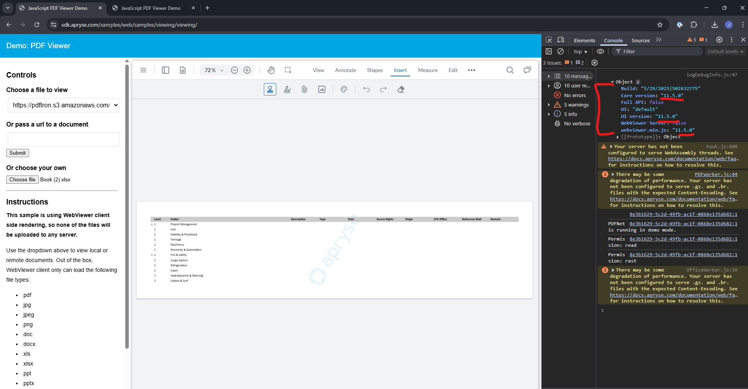The width and height of the screenshot is (748, 389).
Task: Switch to the Annotate ribbon tab
Action: click(x=346, y=70)
